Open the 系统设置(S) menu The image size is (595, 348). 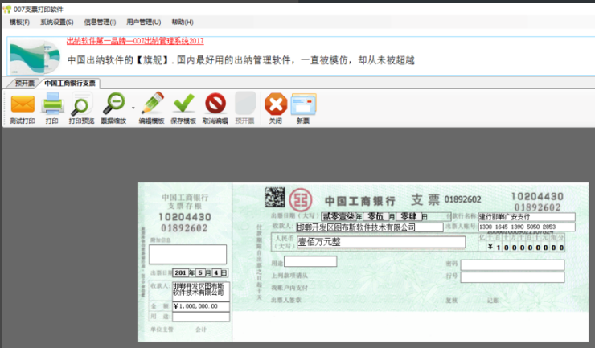tap(57, 22)
